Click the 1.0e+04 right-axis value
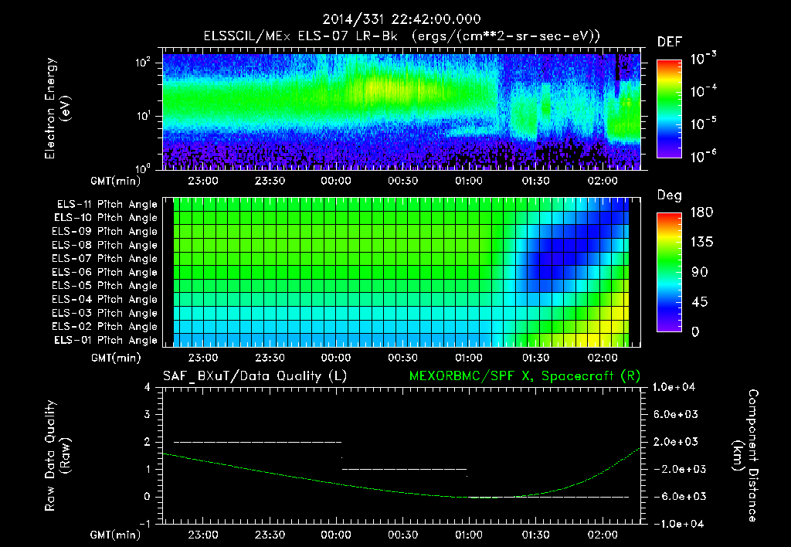 (x=674, y=387)
